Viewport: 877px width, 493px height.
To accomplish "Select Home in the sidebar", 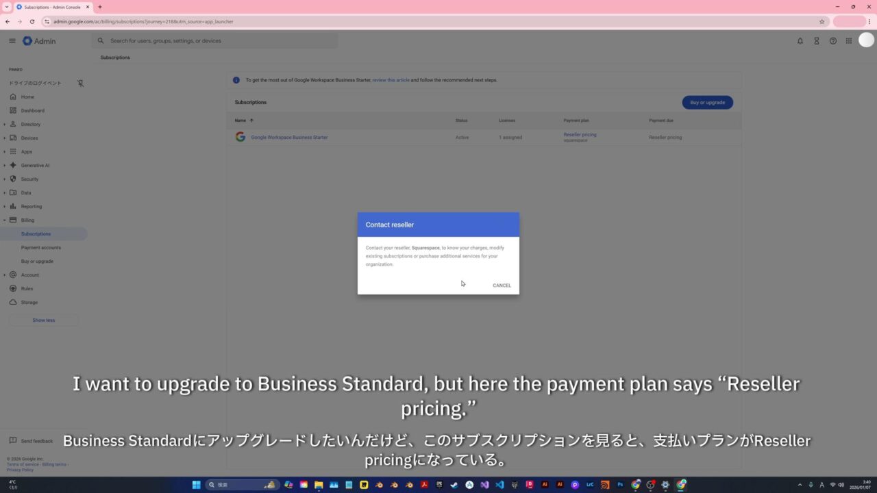I will pos(27,97).
